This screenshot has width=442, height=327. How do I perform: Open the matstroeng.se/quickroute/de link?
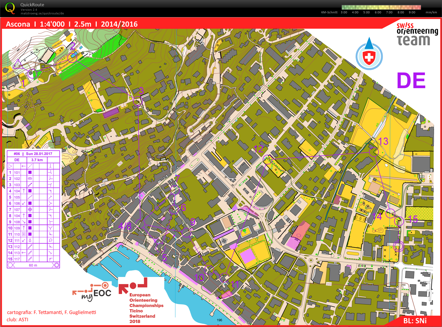coord(42,13)
